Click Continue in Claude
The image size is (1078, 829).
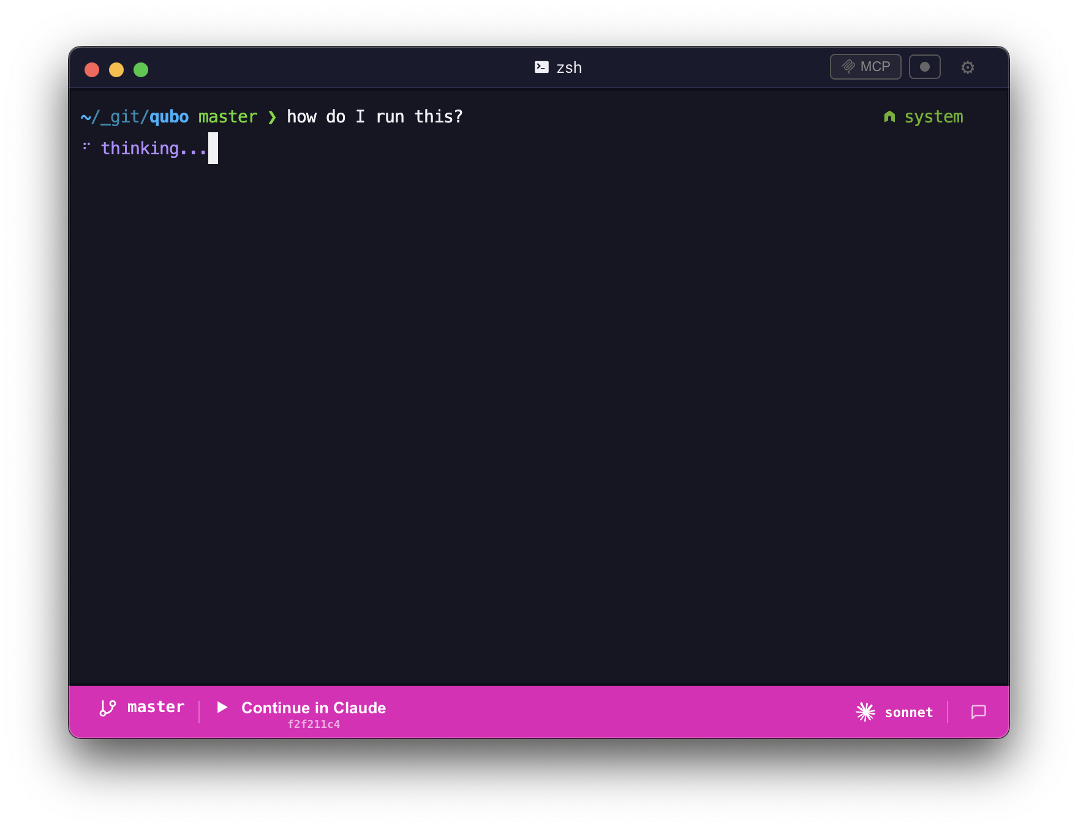click(313, 708)
